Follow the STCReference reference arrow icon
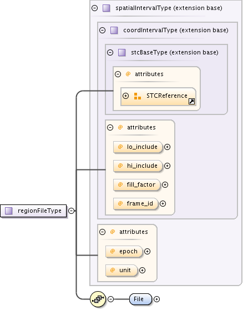Screen dimensions: 243x310 pos(191,102)
